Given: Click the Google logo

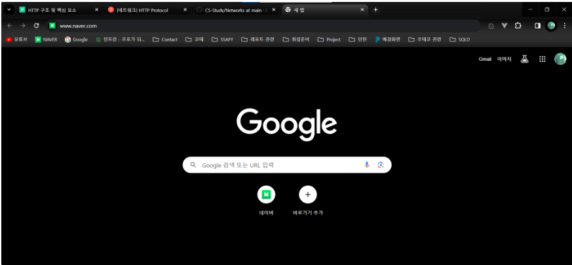Looking at the screenshot, I should tap(287, 125).
